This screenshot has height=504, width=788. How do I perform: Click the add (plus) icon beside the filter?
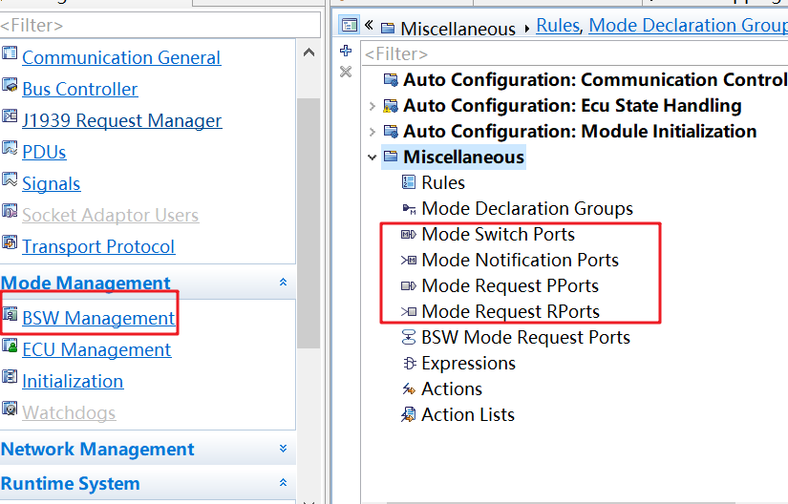[346, 51]
